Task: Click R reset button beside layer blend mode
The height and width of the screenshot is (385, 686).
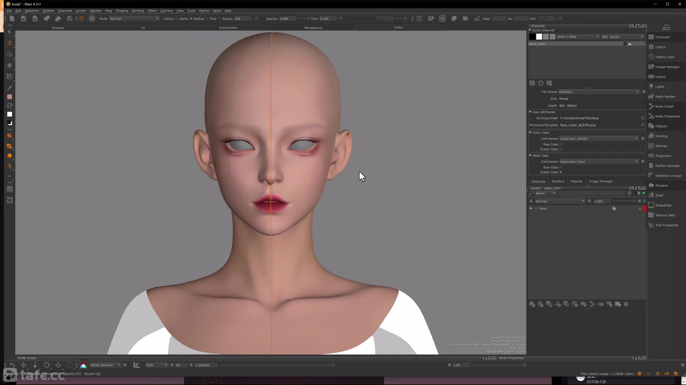Action: (x=589, y=201)
